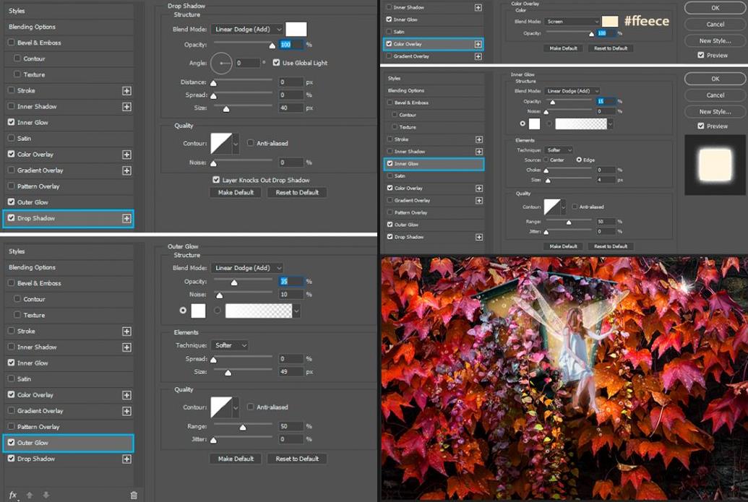Viewport: 748px width, 502px height.
Task: Select Texture row in Inner Glow dialog
Action: [x=434, y=127]
